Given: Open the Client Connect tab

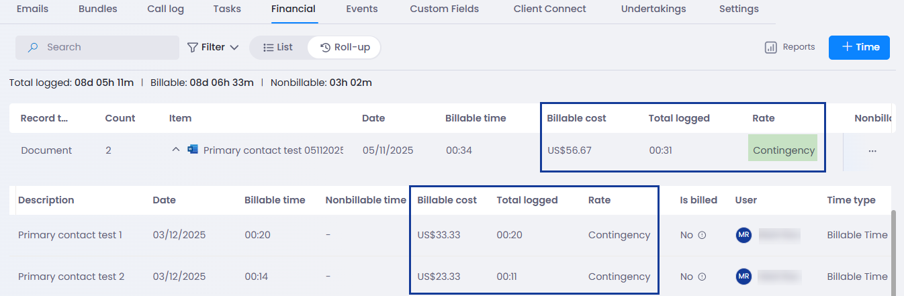Looking at the screenshot, I should (x=549, y=9).
